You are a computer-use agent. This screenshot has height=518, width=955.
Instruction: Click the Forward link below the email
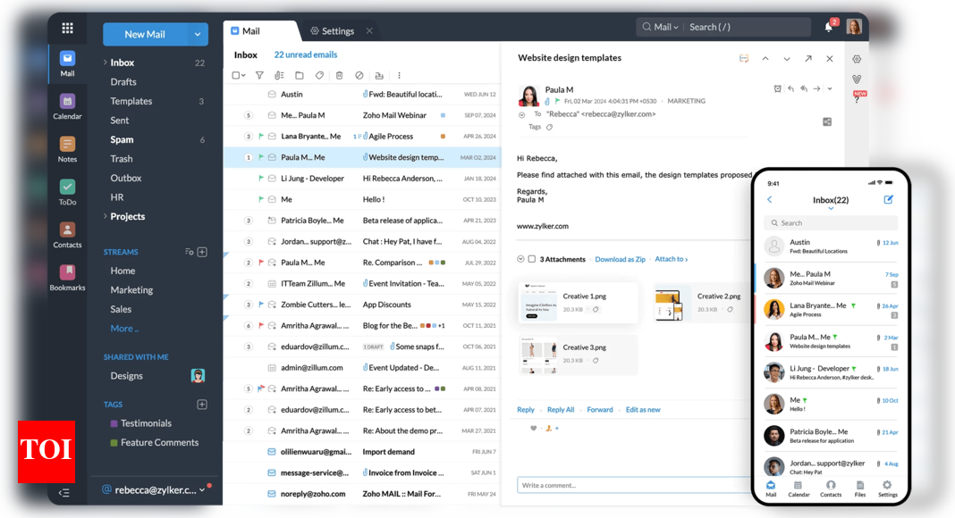click(600, 410)
